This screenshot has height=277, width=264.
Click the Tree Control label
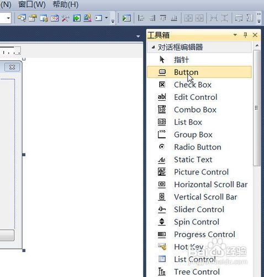click(x=197, y=271)
